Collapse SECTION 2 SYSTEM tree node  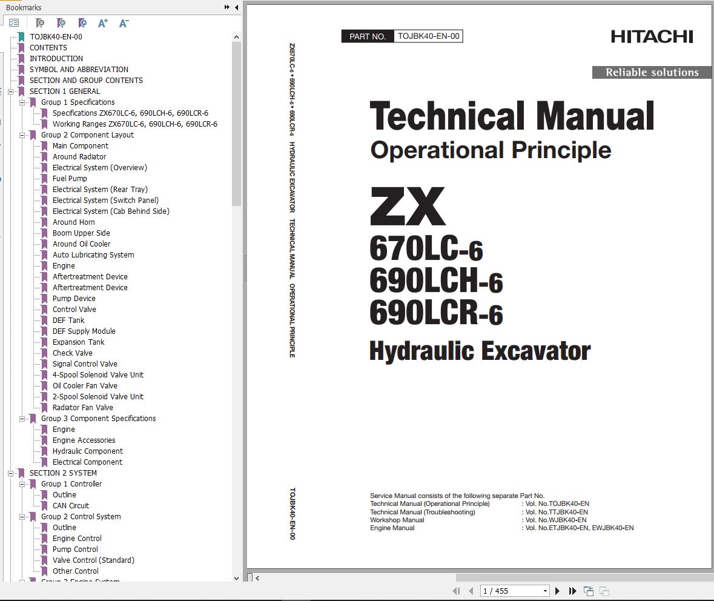point(10,473)
